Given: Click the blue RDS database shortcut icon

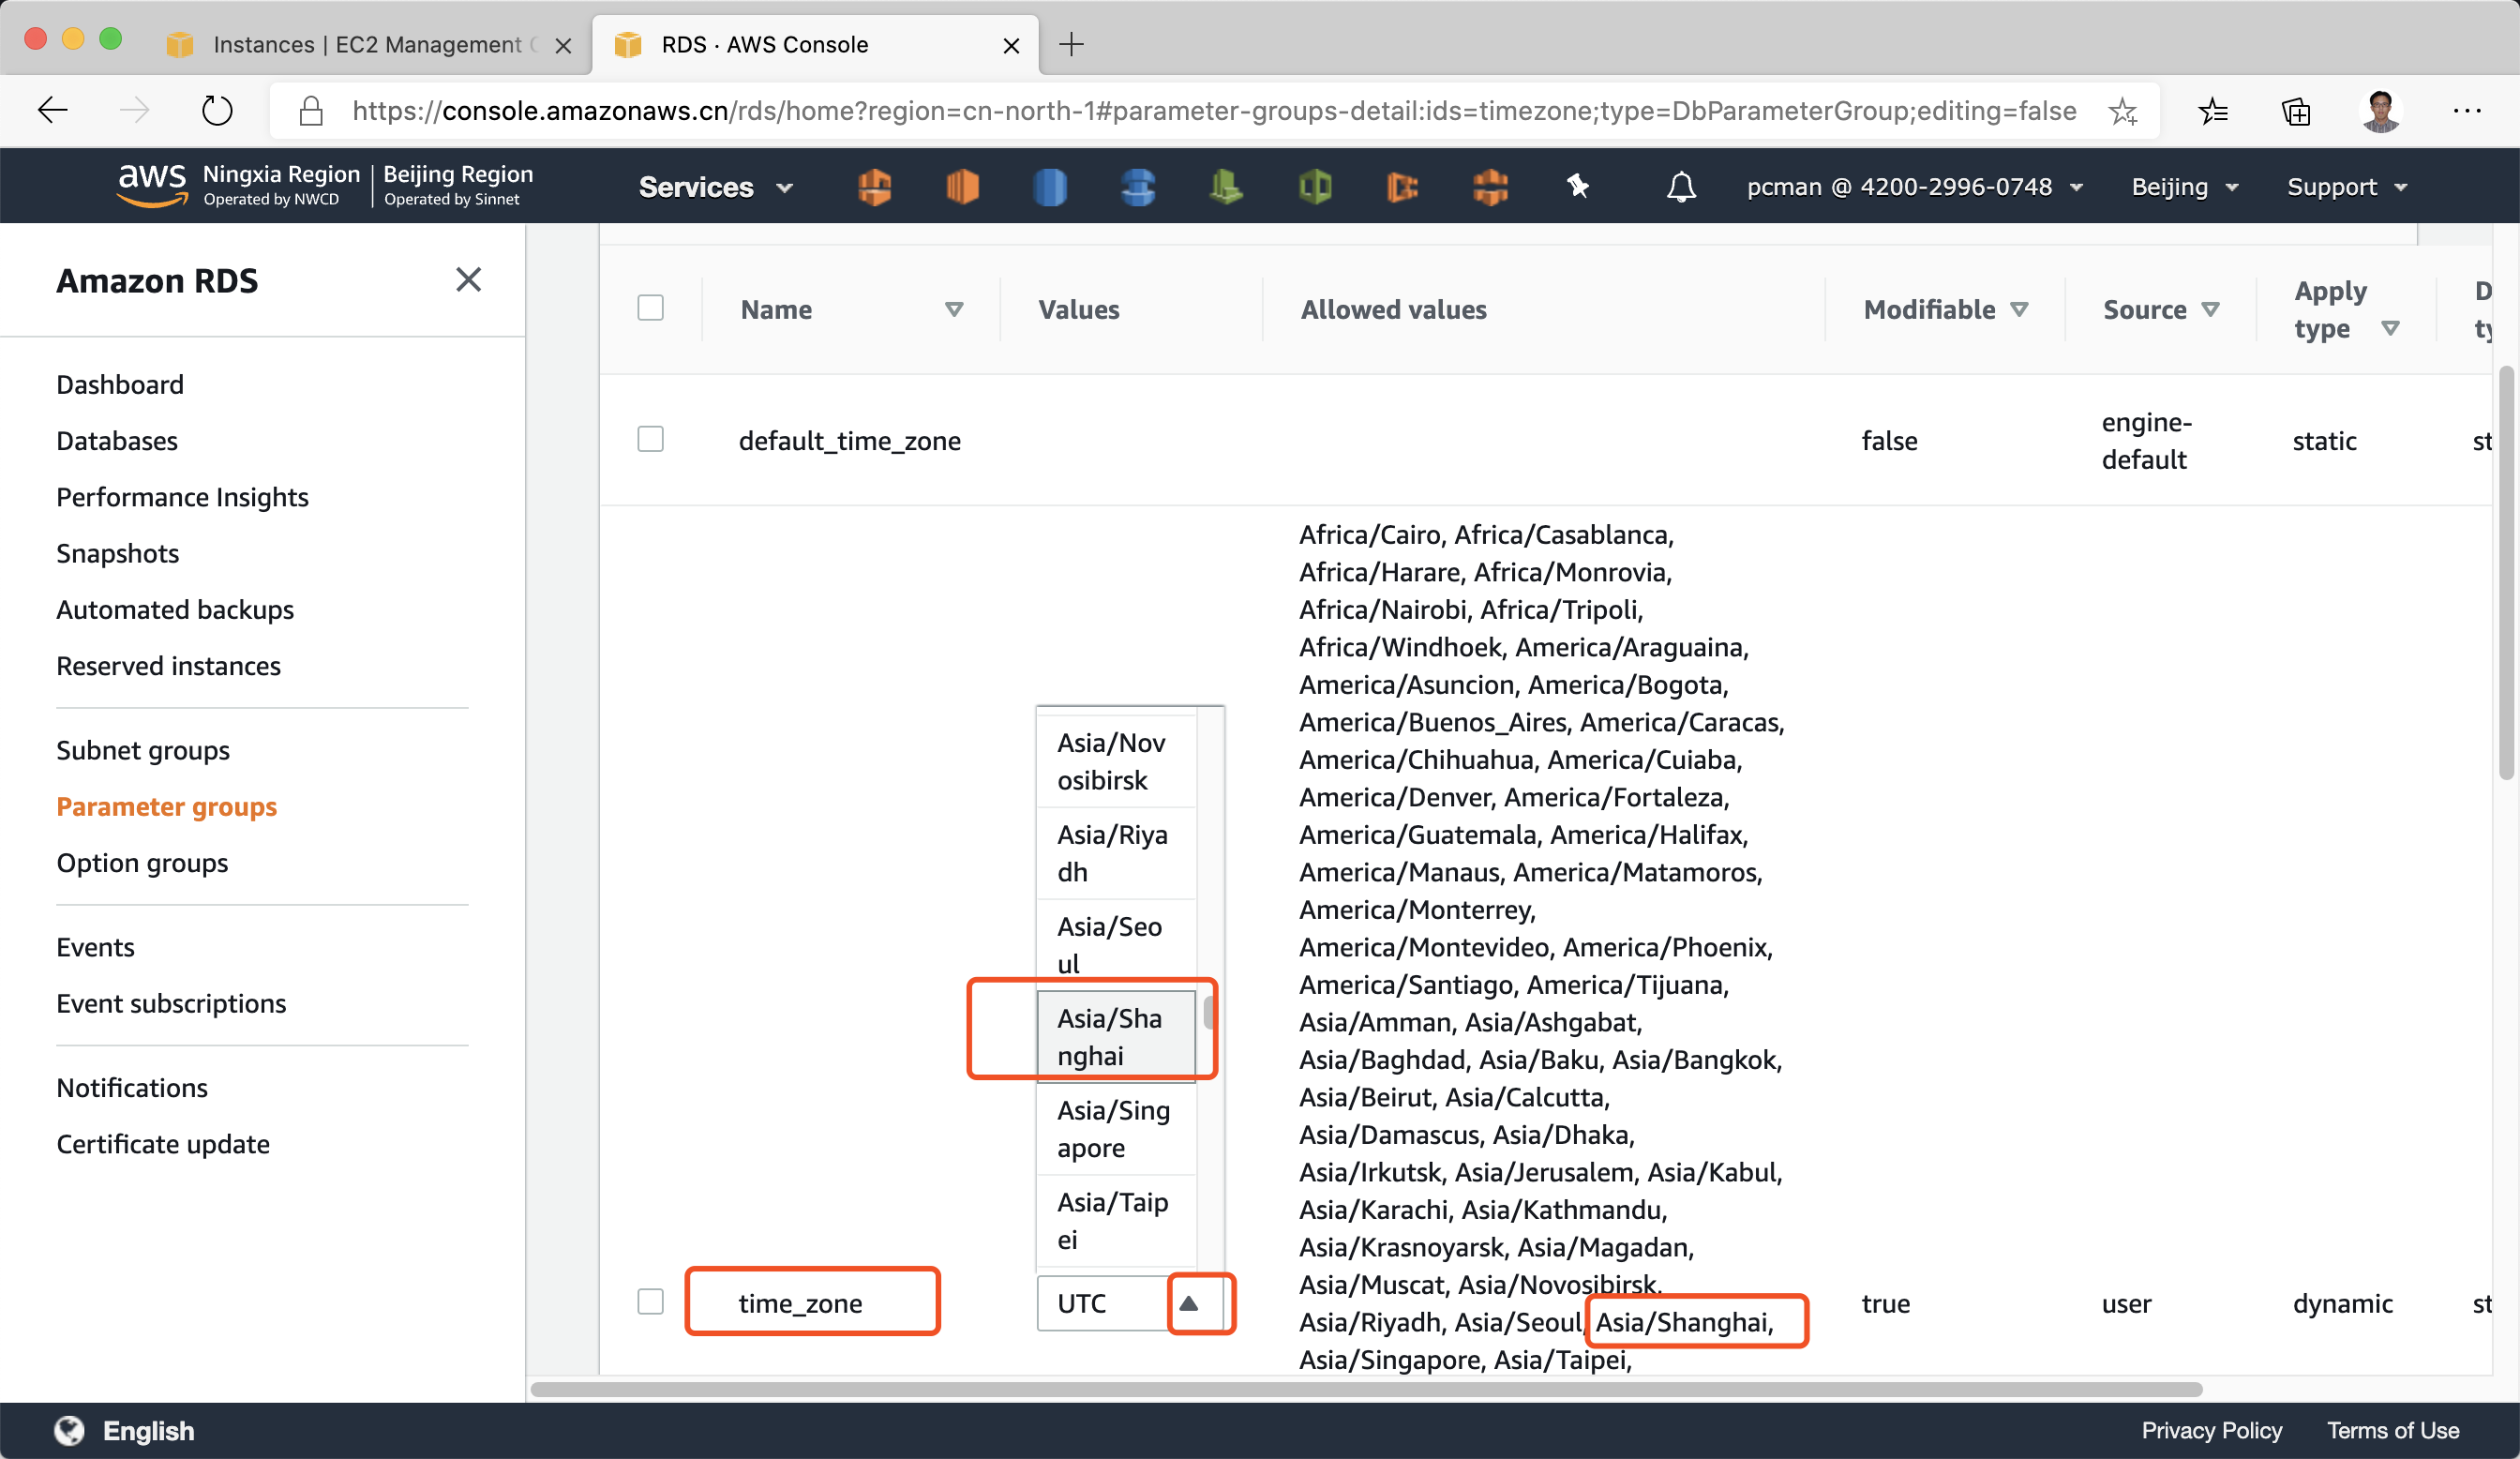Looking at the screenshot, I should 1049,187.
